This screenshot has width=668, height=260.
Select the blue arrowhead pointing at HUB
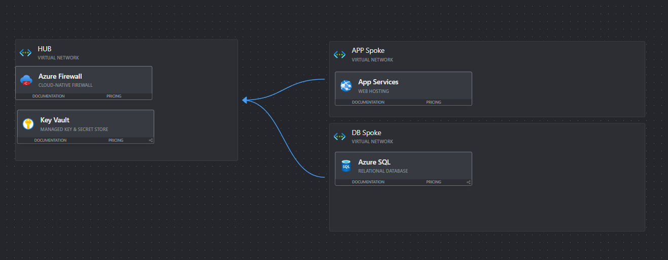[x=245, y=100]
